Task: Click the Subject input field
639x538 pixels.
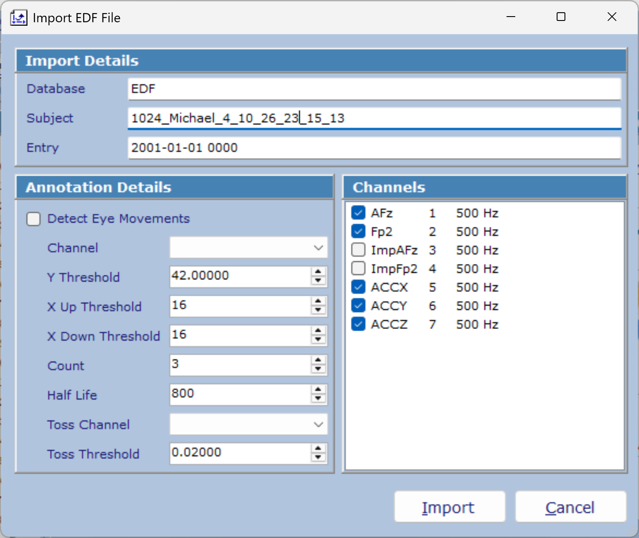Action: [x=374, y=118]
